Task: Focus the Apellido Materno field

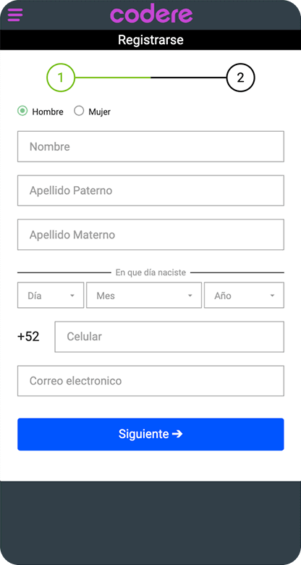Action: [x=150, y=234]
